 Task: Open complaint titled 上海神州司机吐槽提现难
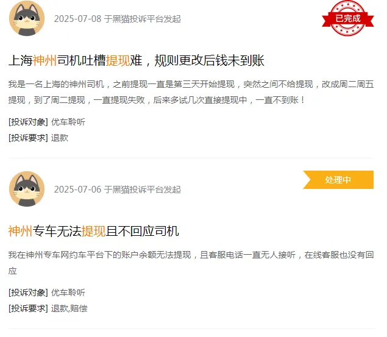point(137,60)
